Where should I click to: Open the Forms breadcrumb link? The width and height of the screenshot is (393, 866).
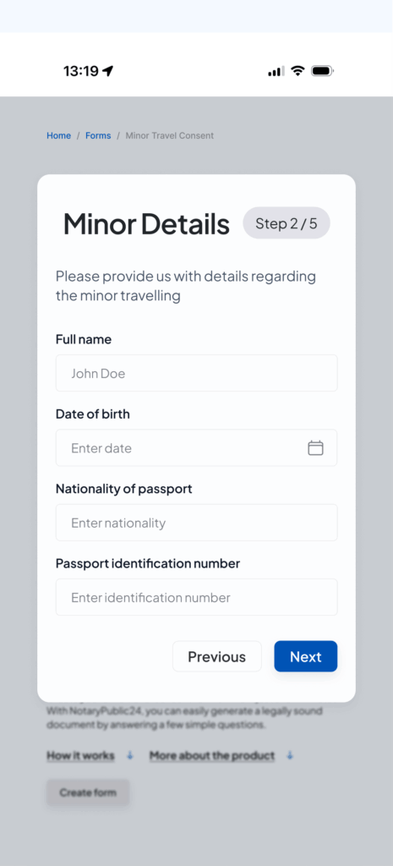point(98,135)
